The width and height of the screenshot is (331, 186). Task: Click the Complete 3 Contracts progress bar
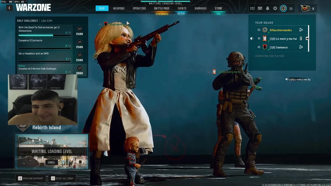(44, 48)
